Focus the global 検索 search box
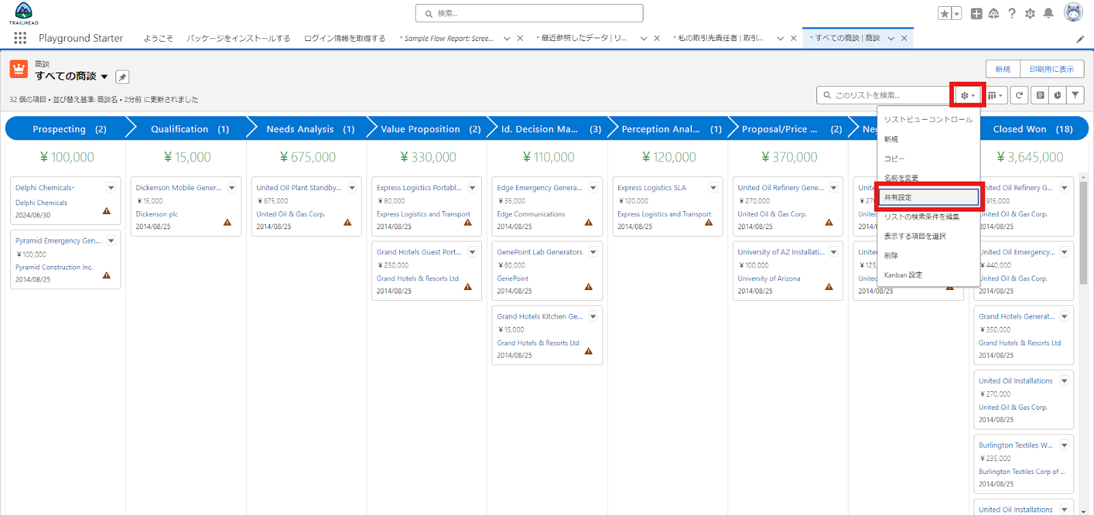This screenshot has width=1094, height=515. [529, 13]
